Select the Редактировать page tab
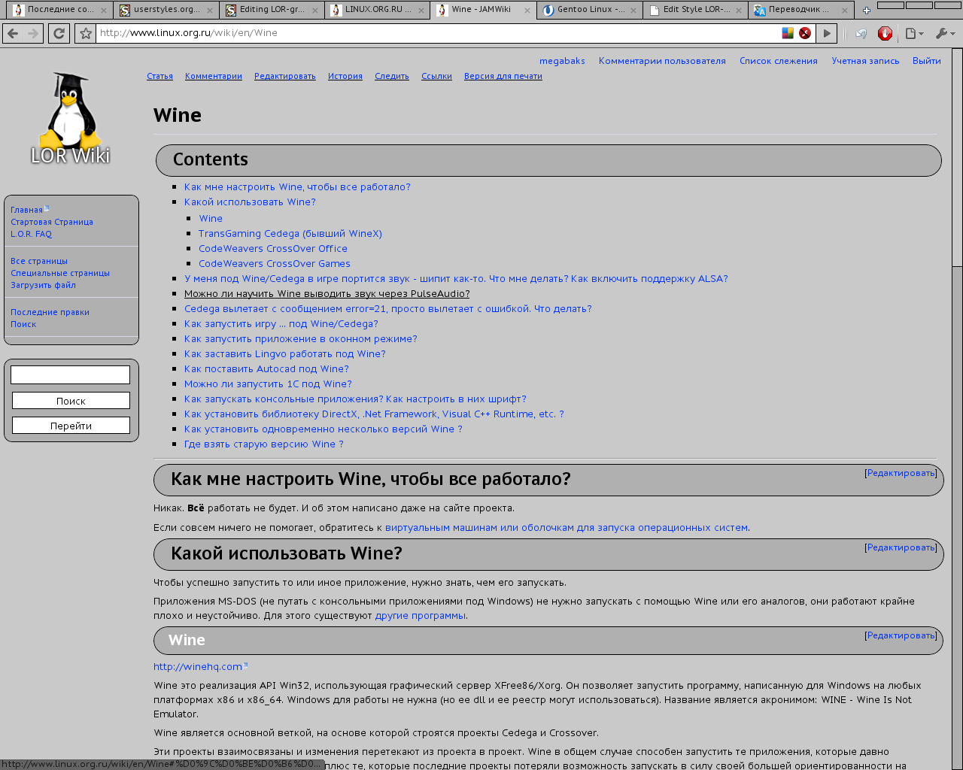This screenshot has width=963, height=770. coord(284,76)
